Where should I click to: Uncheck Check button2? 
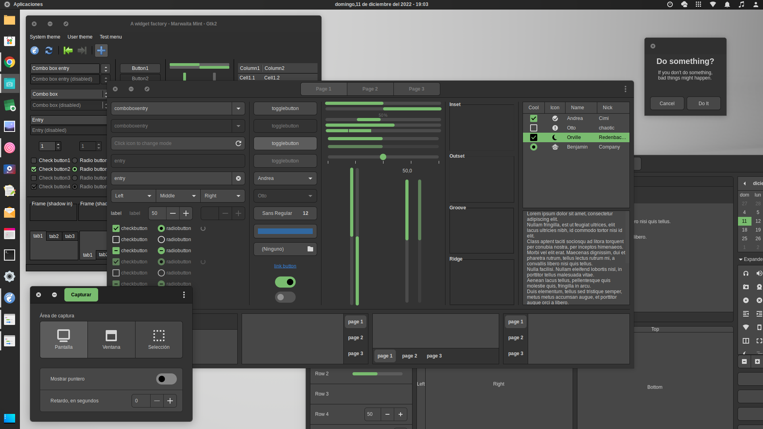34,169
